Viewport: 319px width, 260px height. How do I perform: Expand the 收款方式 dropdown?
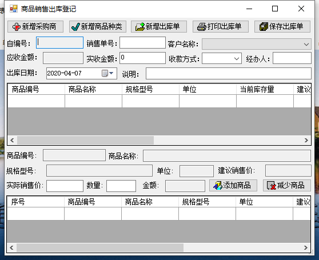click(x=237, y=59)
